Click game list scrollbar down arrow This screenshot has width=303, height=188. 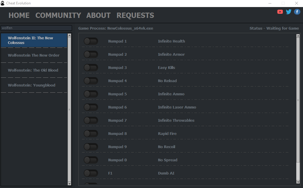pyautogui.click(x=69, y=184)
